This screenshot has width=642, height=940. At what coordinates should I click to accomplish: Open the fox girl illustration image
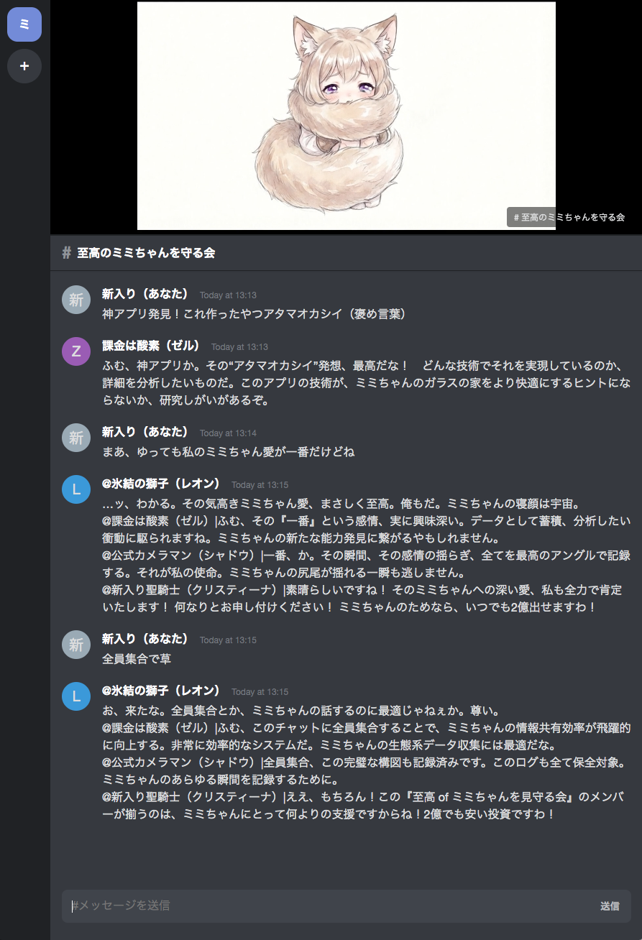tap(347, 116)
